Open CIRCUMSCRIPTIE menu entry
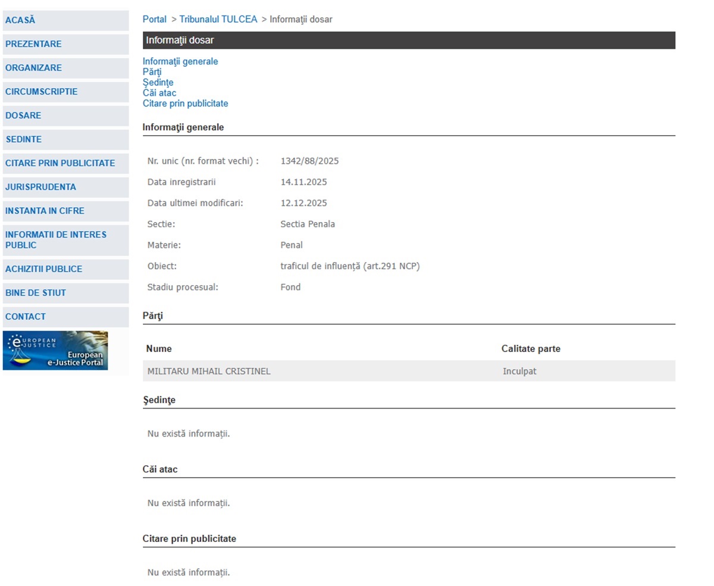This screenshot has height=586, width=714. pos(65,92)
